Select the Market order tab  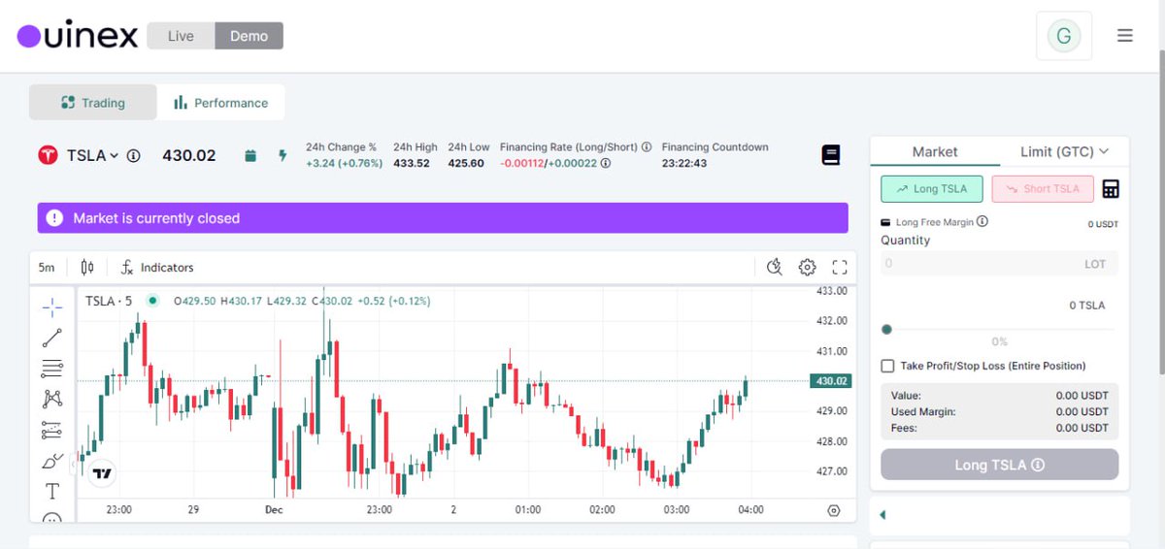pos(935,151)
